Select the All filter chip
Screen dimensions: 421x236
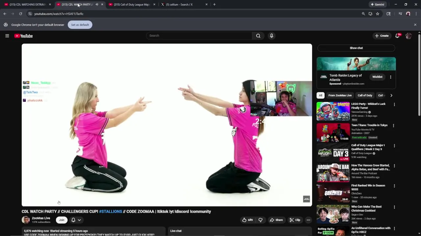pyautogui.click(x=320, y=95)
